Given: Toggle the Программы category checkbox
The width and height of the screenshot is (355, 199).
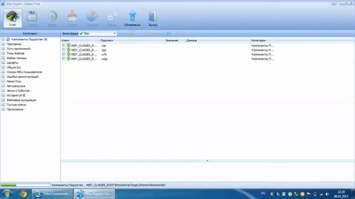Looking at the screenshot, I should pos(3,44).
